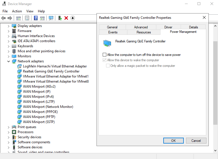
Task: Switch to the Resources tab
Action: coord(144,32)
